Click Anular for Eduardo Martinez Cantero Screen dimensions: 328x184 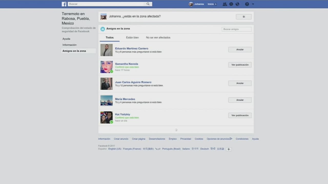tap(240, 50)
